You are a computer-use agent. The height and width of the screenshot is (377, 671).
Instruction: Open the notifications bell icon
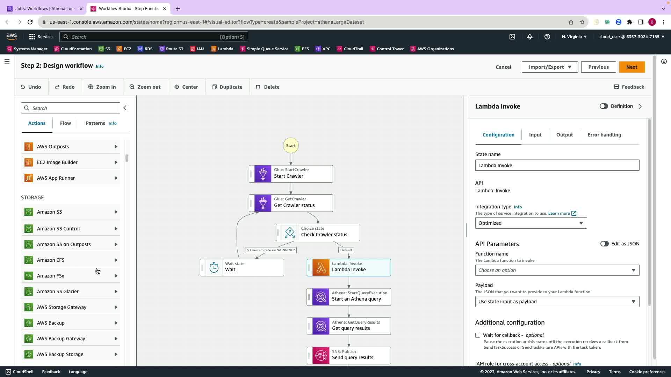pyautogui.click(x=530, y=37)
